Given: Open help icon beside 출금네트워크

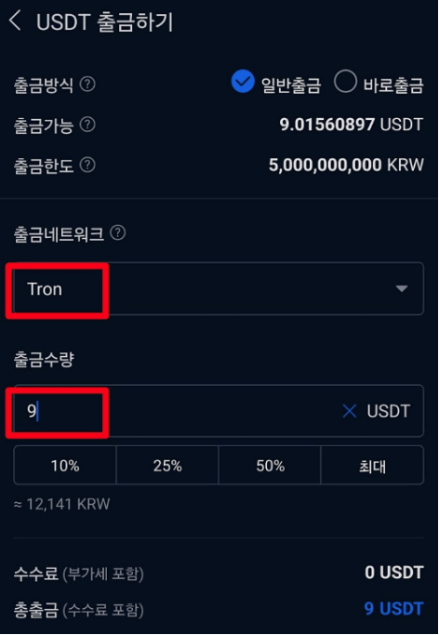Looking at the screenshot, I should (x=118, y=232).
